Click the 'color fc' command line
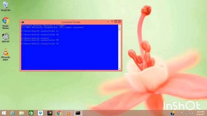The width and height of the screenshot is (207, 116). tap(40, 31)
